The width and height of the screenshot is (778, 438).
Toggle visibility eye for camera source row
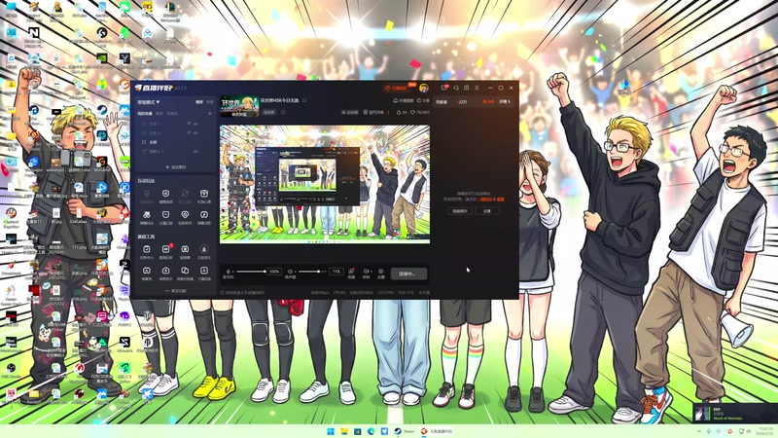[x=195, y=152]
